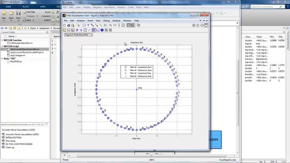
Task: Click left/right tile layout icon
Action: [x=198, y=25]
